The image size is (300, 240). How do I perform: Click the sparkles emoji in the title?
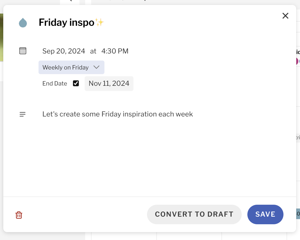(x=99, y=22)
